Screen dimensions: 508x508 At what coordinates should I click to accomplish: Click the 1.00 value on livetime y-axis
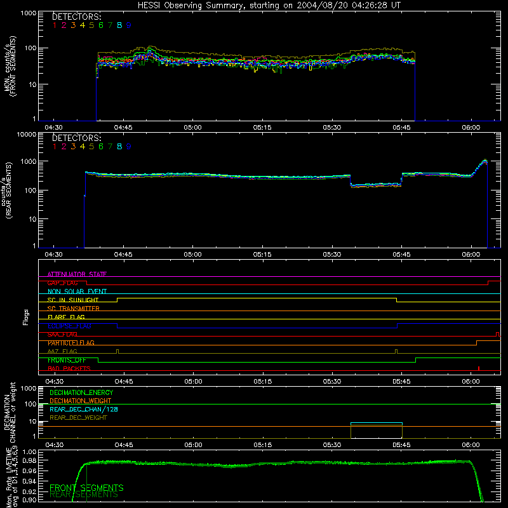click(29, 451)
